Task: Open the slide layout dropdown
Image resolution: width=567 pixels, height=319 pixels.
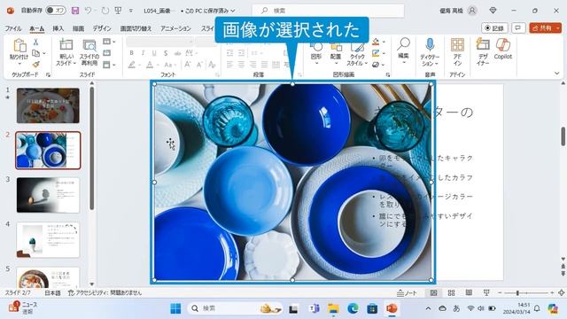Action: click(x=109, y=42)
